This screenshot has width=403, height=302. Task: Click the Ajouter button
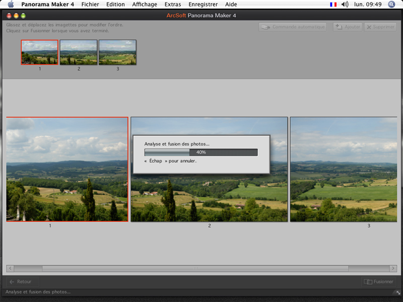coord(348,27)
